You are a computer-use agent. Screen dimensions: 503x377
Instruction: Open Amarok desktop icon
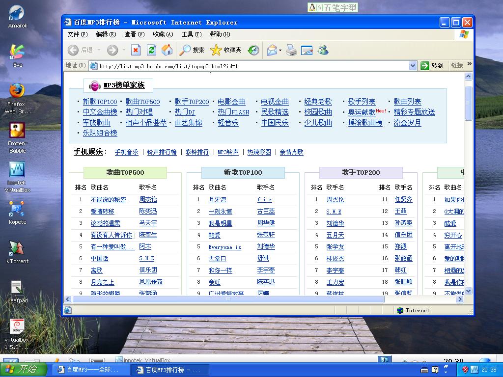coord(17,17)
